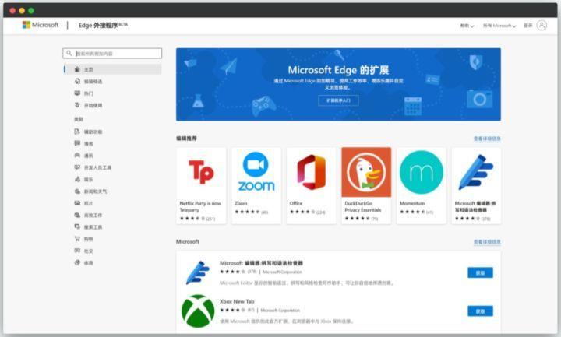Select the DuckDuckGo Privacy Essentials tile

[x=366, y=186]
